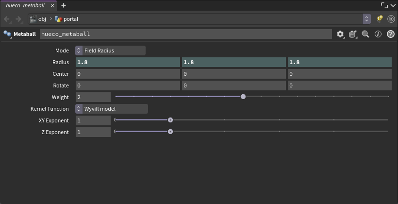This screenshot has height=204, width=398.
Task: Click the node info 'i' icon
Action: pyautogui.click(x=378, y=34)
